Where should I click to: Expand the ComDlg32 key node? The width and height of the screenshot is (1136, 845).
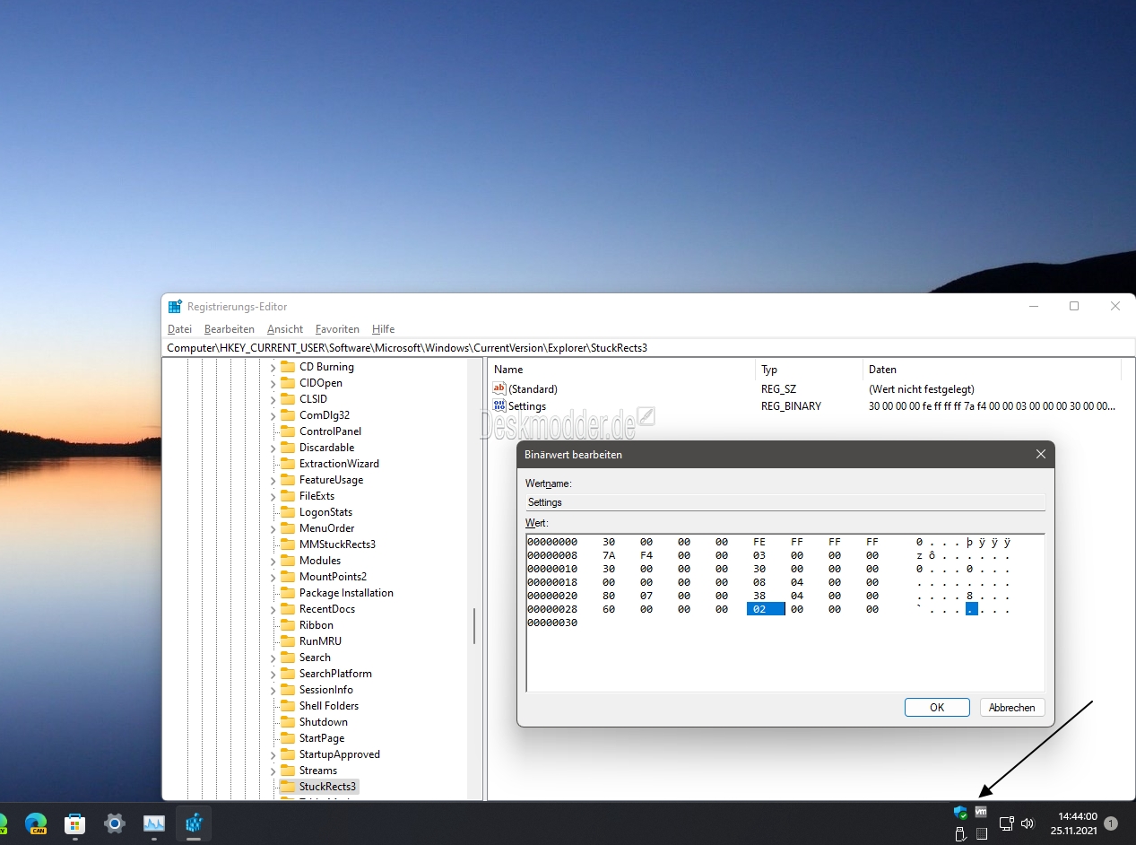273,415
